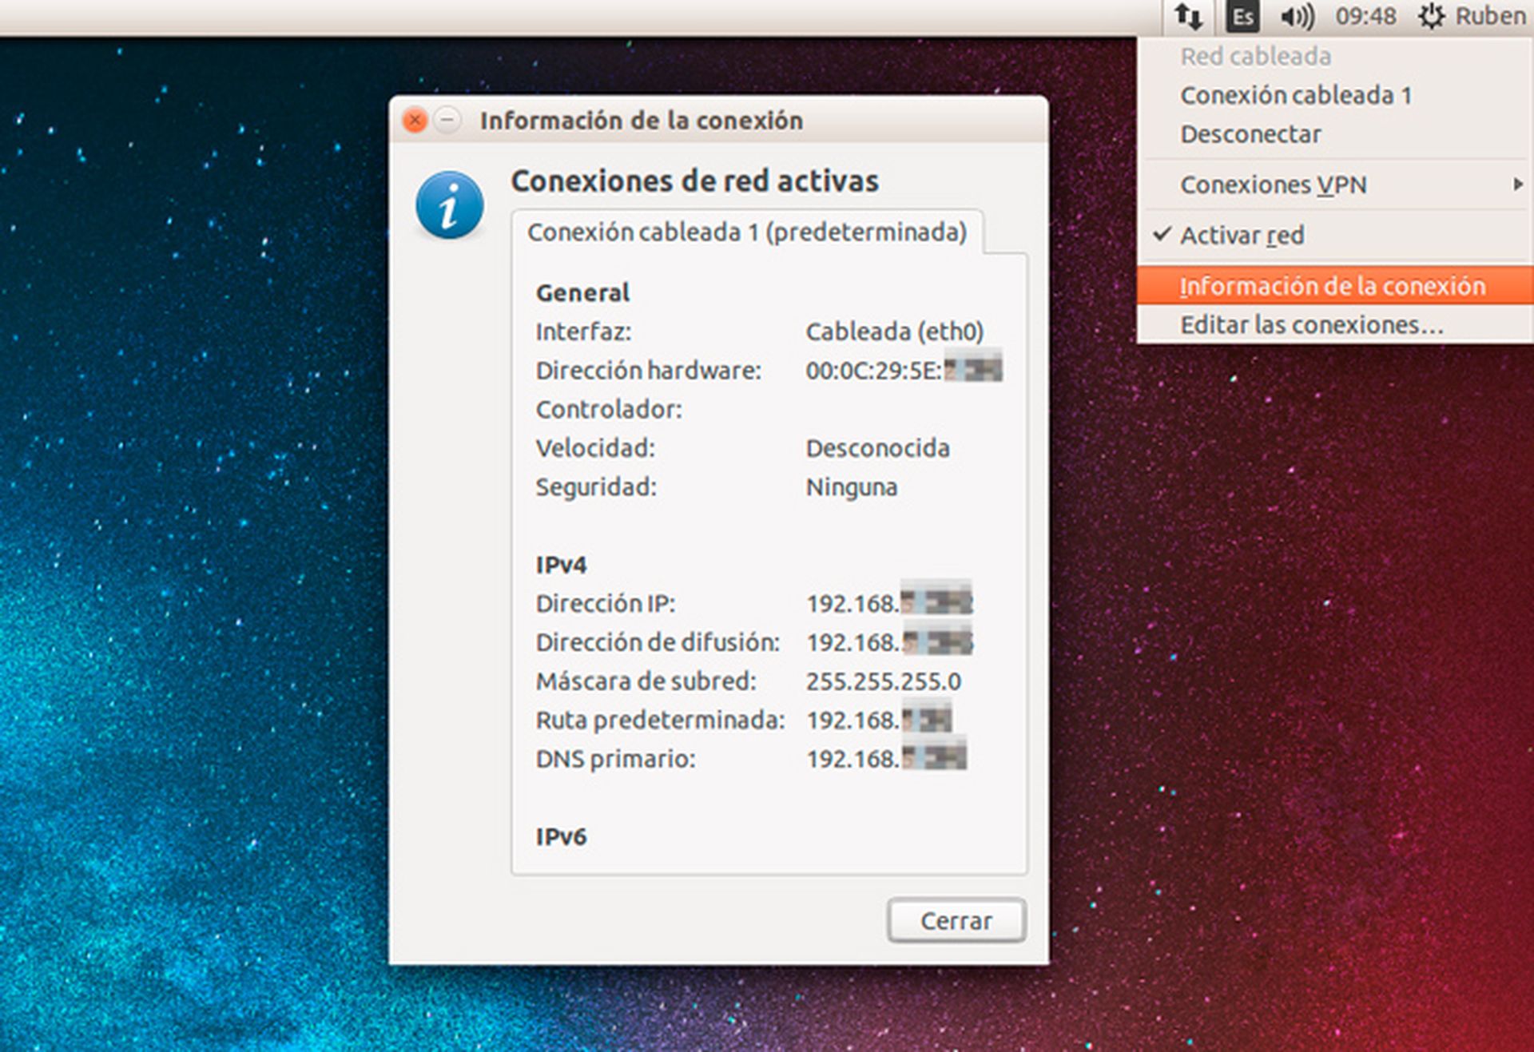Click the blurred hardware address value field
This screenshot has width=1534, height=1052.
click(x=903, y=370)
